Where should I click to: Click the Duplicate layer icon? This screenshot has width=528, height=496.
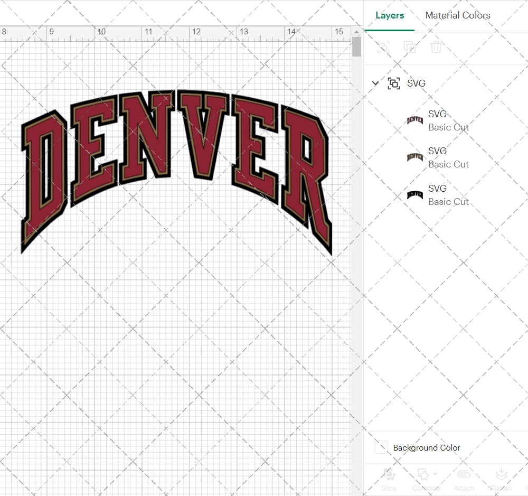(410, 47)
